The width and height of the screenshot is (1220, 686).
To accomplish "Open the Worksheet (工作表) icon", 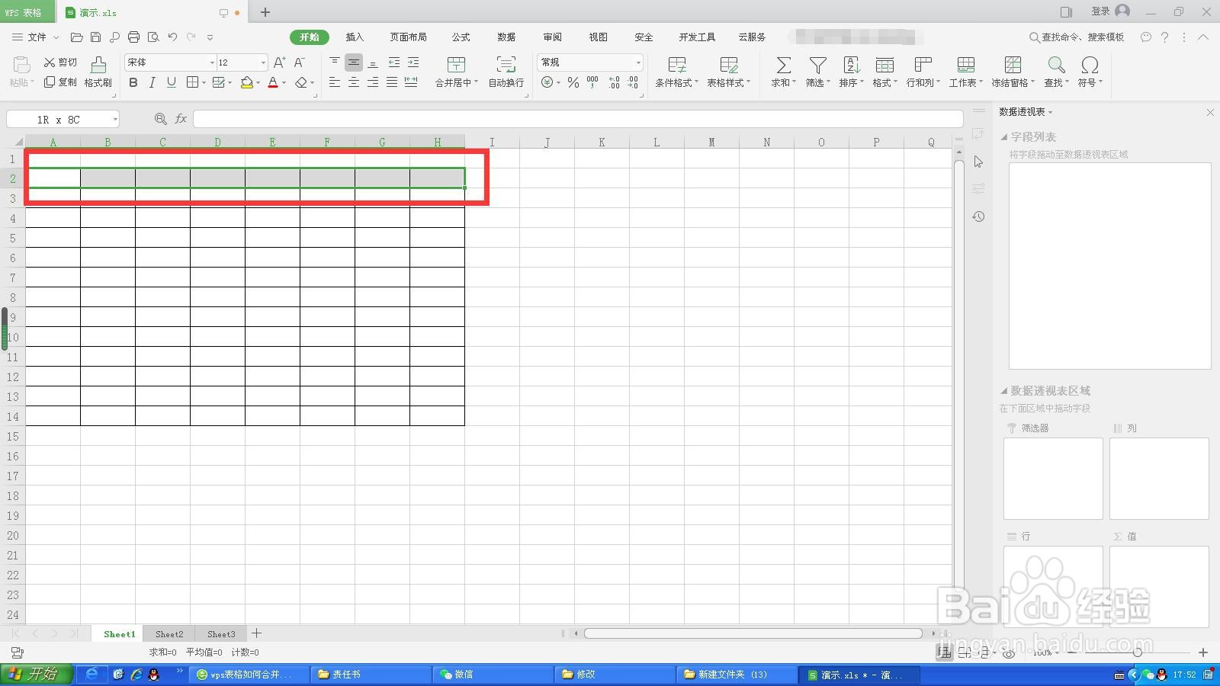I will pos(965,66).
